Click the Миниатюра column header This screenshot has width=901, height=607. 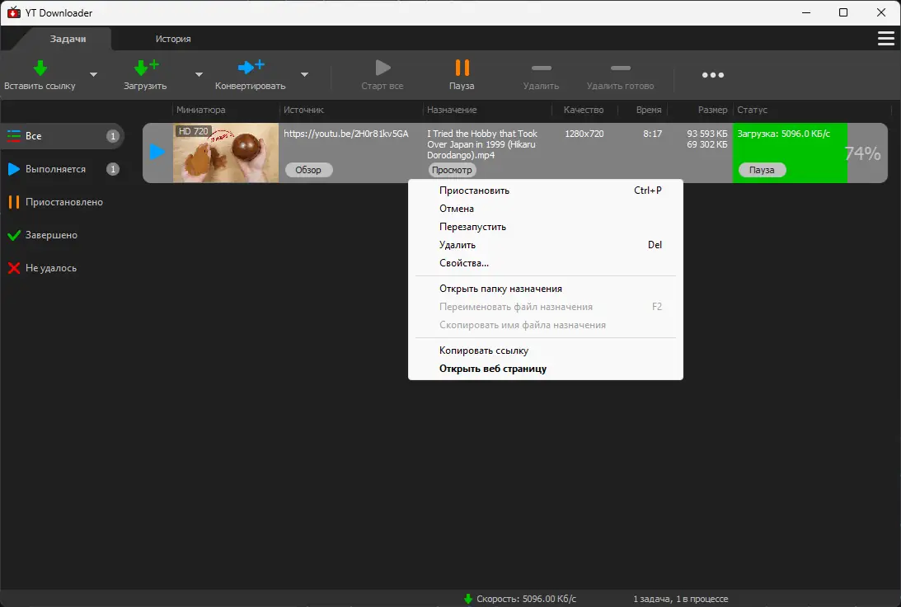tap(200, 110)
